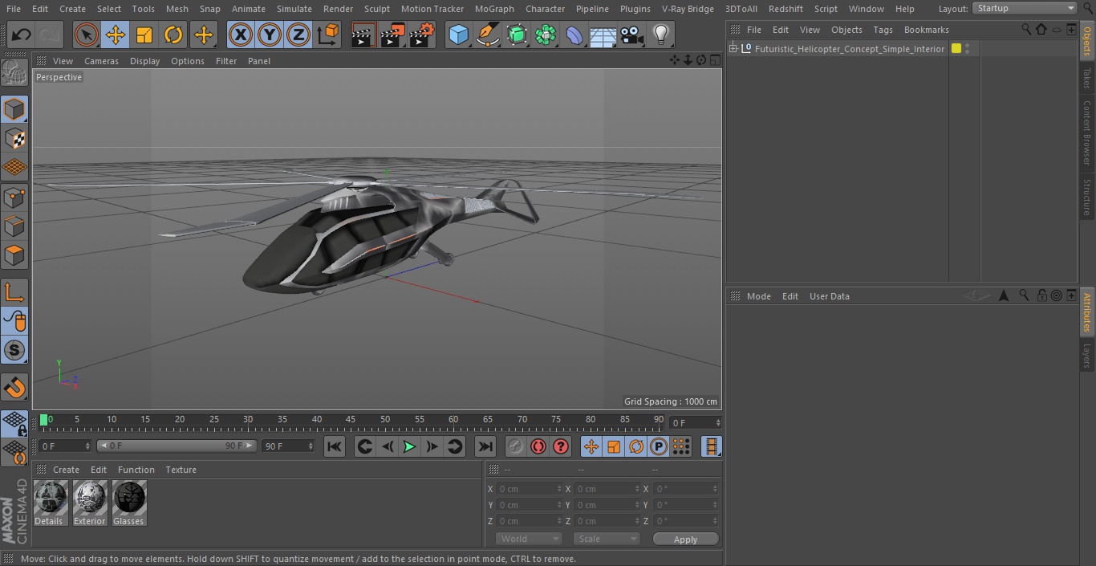The image size is (1096, 566).
Task: Open the Light object icon
Action: tap(660, 35)
